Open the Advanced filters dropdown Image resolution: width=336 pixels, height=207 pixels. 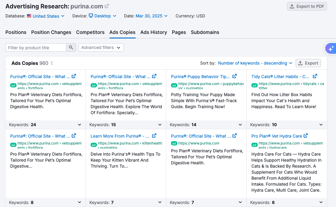click(101, 47)
